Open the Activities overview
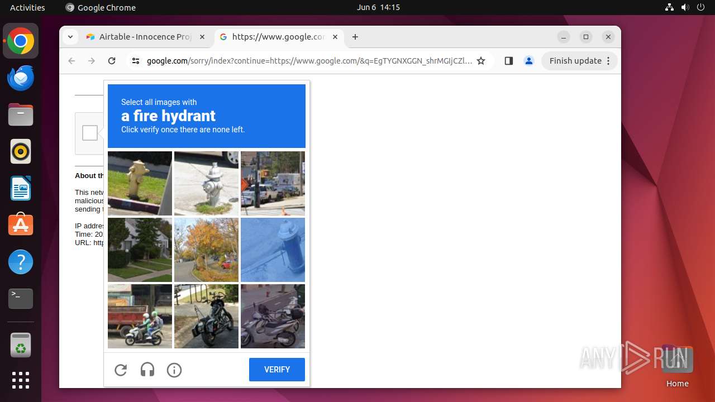This screenshot has height=402, width=715. tap(27, 7)
